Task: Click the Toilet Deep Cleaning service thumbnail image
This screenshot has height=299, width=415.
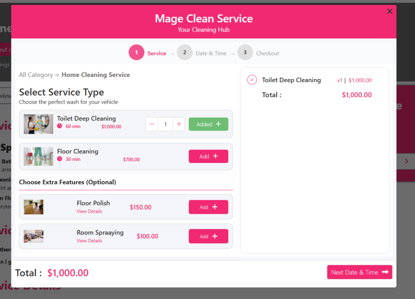Action: click(x=38, y=124)
